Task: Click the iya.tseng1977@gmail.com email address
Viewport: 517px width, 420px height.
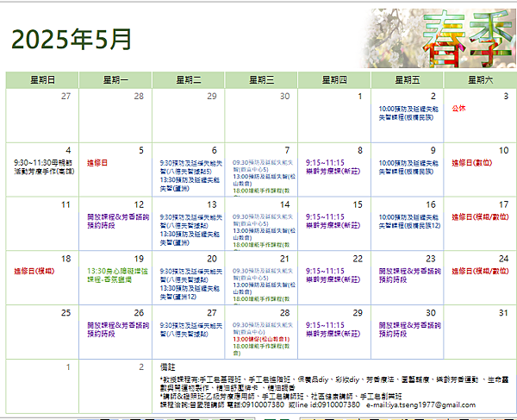Action: [432, 404]
